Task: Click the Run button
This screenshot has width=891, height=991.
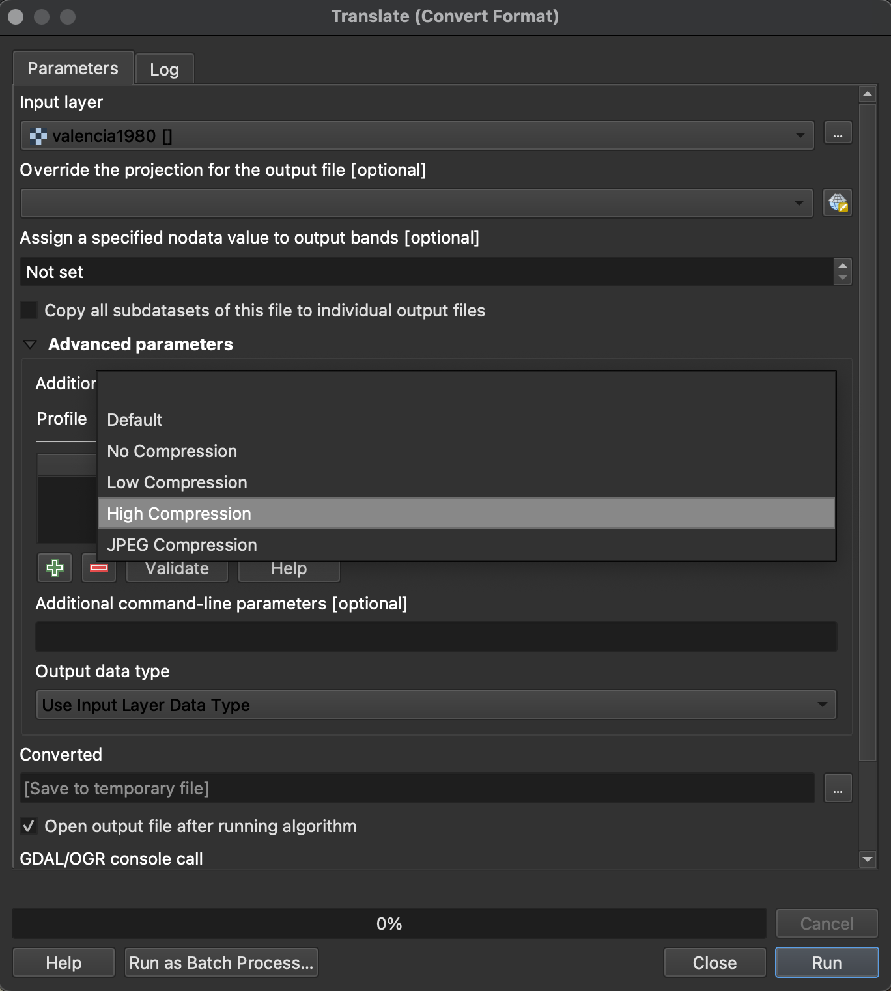Action: (x=827, y=962)
